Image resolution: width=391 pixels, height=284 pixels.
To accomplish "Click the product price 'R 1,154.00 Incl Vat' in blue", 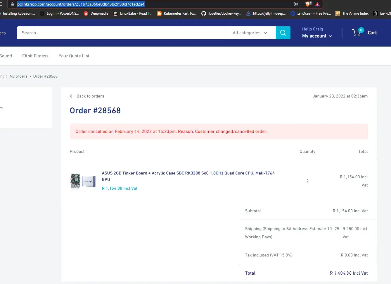I will pyautogui.click(x=120, y=188).
